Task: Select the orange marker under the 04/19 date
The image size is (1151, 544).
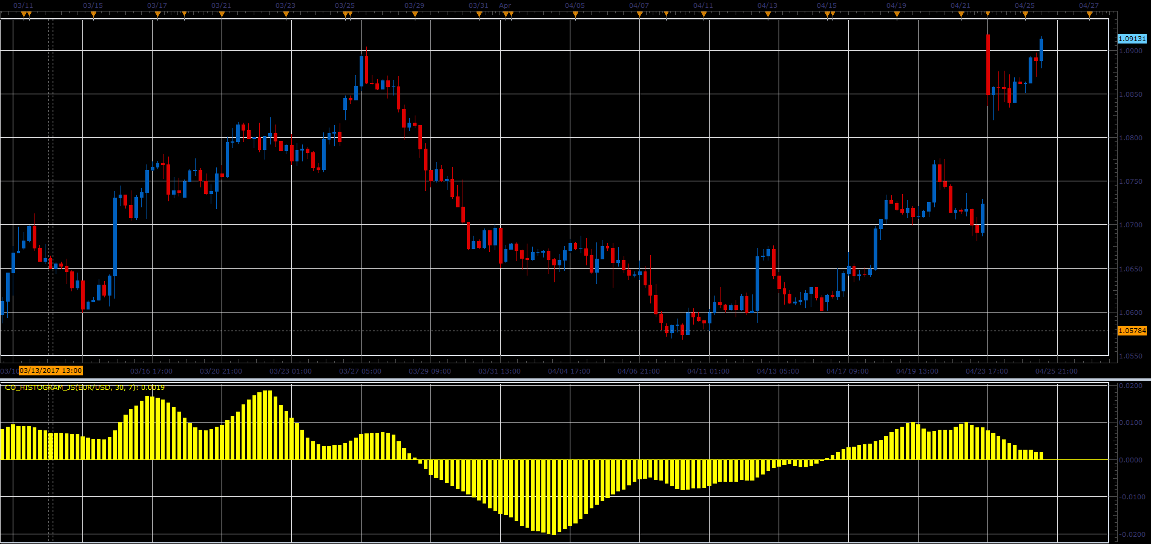Action: (x=897, y=15)
